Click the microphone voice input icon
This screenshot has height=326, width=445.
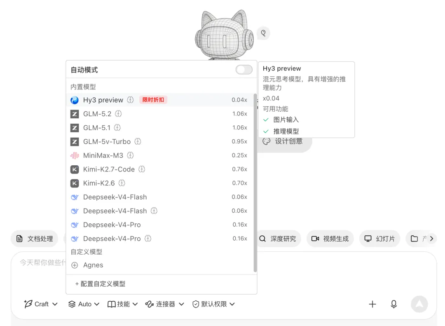pyautogui.click(x=393, y=304)
